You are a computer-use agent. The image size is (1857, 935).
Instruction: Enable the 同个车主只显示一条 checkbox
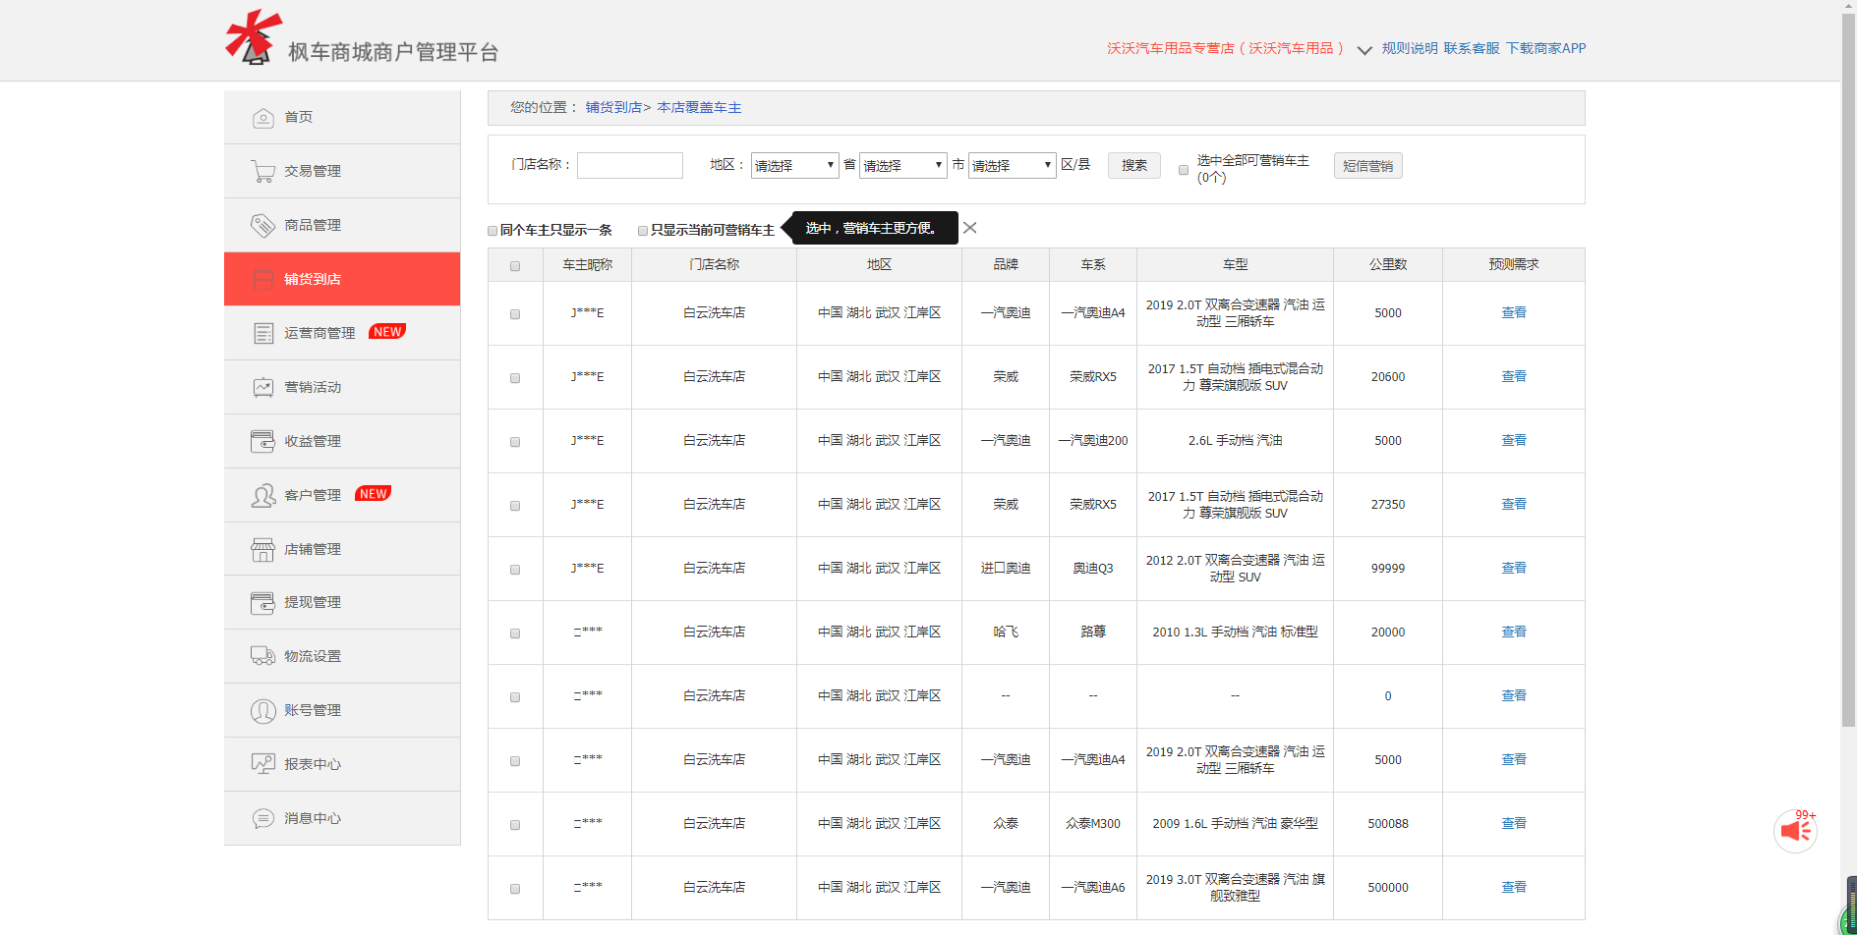[493, 230]
